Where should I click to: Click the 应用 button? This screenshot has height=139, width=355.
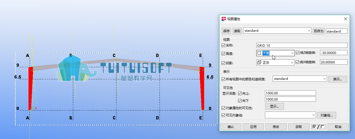click(x=253, y=127)
